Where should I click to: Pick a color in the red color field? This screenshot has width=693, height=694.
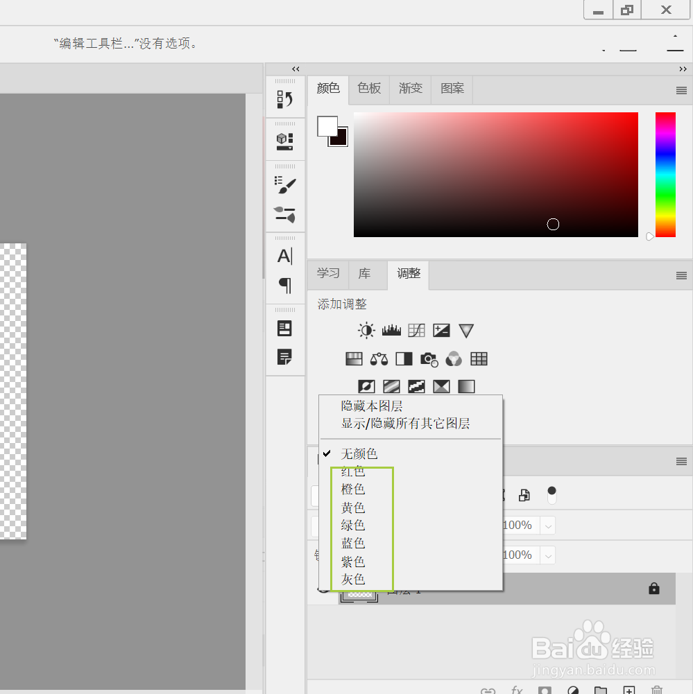tap(495, 175)
